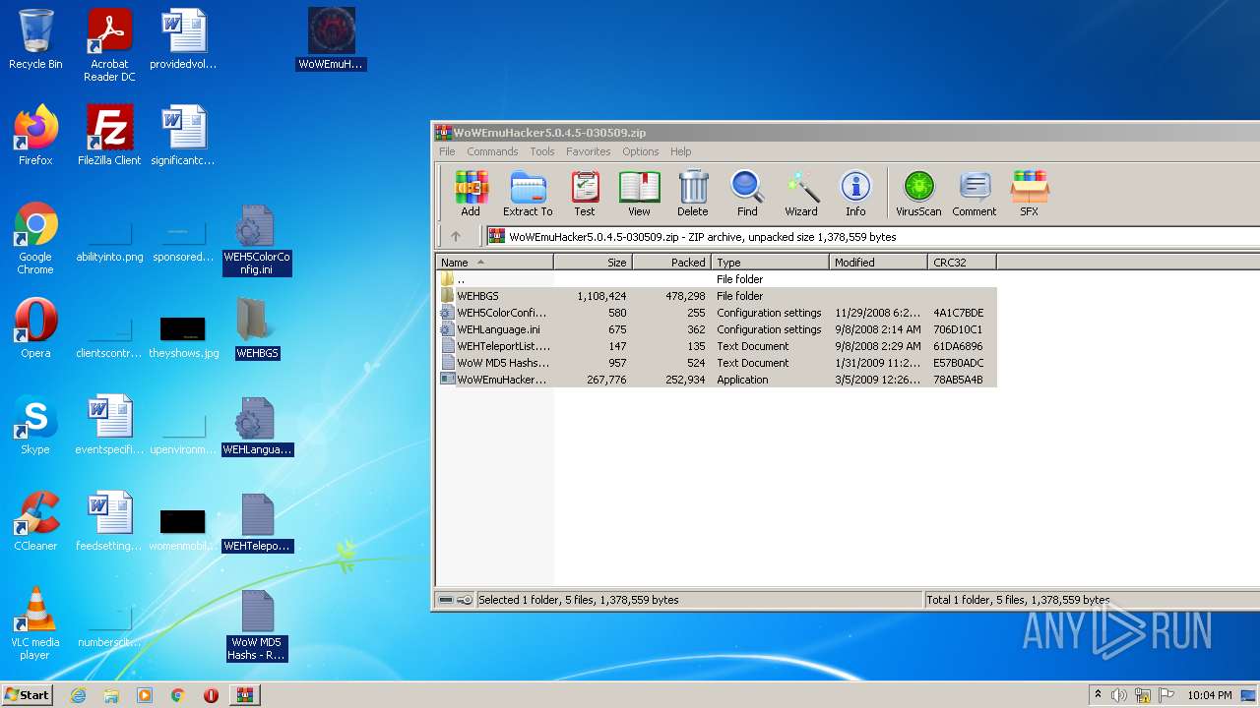
Task: Open the Wizard tool
Action: click(801, 193)
